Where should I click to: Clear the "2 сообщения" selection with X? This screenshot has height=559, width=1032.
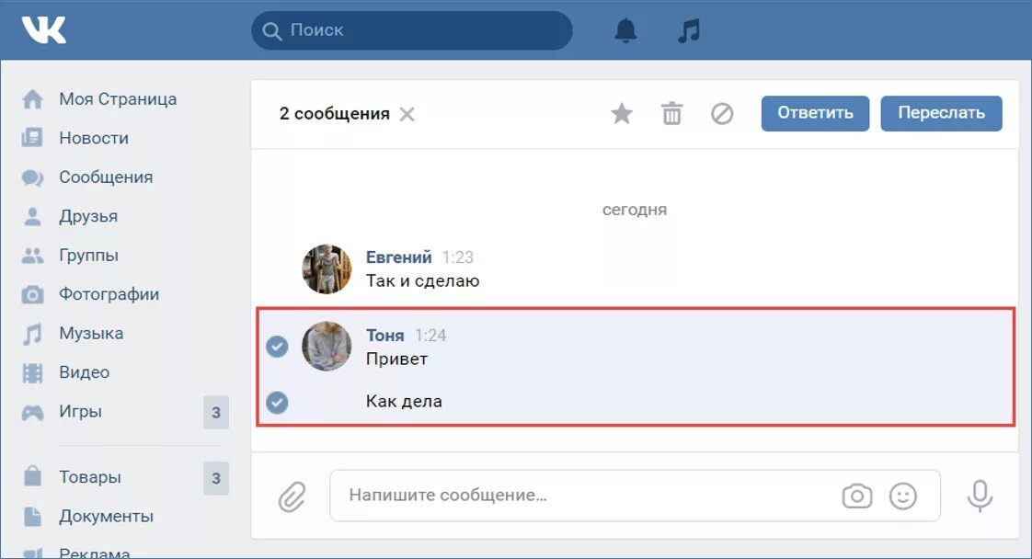407,114
